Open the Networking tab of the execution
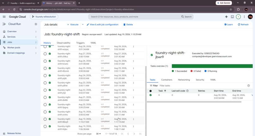This screenshot has width=255, height=136. pos(184,80)
